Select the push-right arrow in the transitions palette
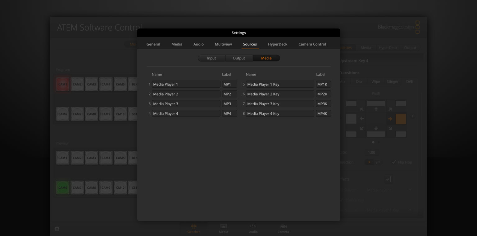Viewport: 477px width, 236px height. coord(390,119)
